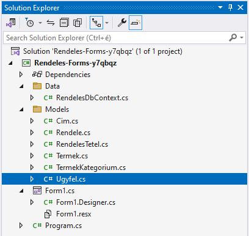Select the Models folder label
Screen dimensions: 249x236
57,109
